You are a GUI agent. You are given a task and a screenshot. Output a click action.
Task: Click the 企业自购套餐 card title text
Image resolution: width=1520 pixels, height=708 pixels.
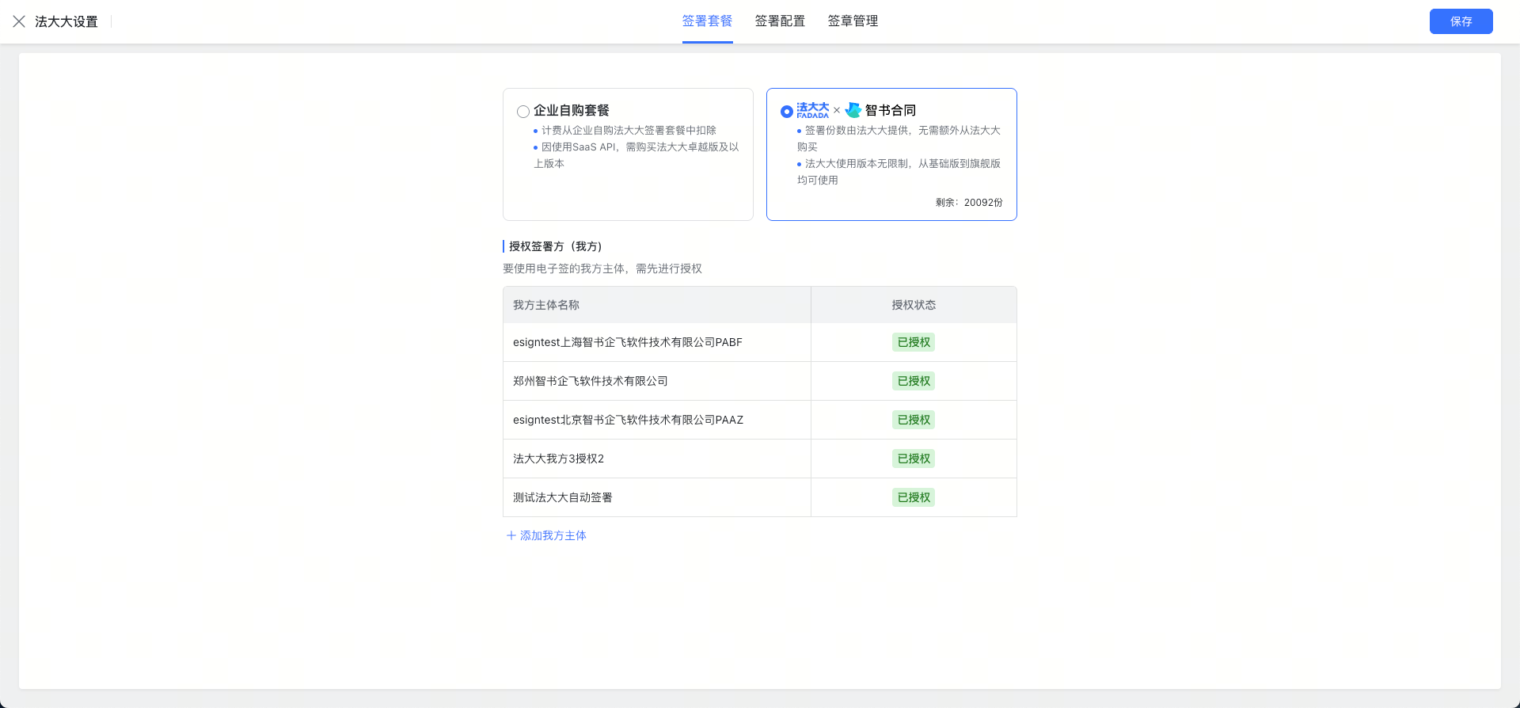[572, 110]
